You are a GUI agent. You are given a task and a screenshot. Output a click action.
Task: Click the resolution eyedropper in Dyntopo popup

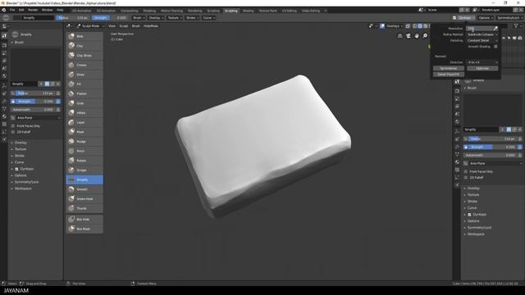(x=495, y=29)
